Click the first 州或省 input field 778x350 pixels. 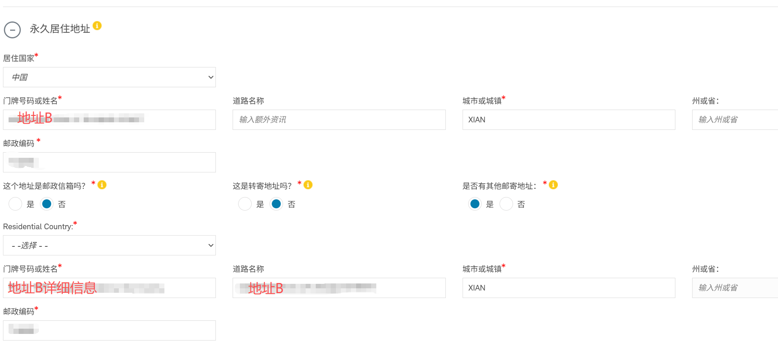pos(735,120)
